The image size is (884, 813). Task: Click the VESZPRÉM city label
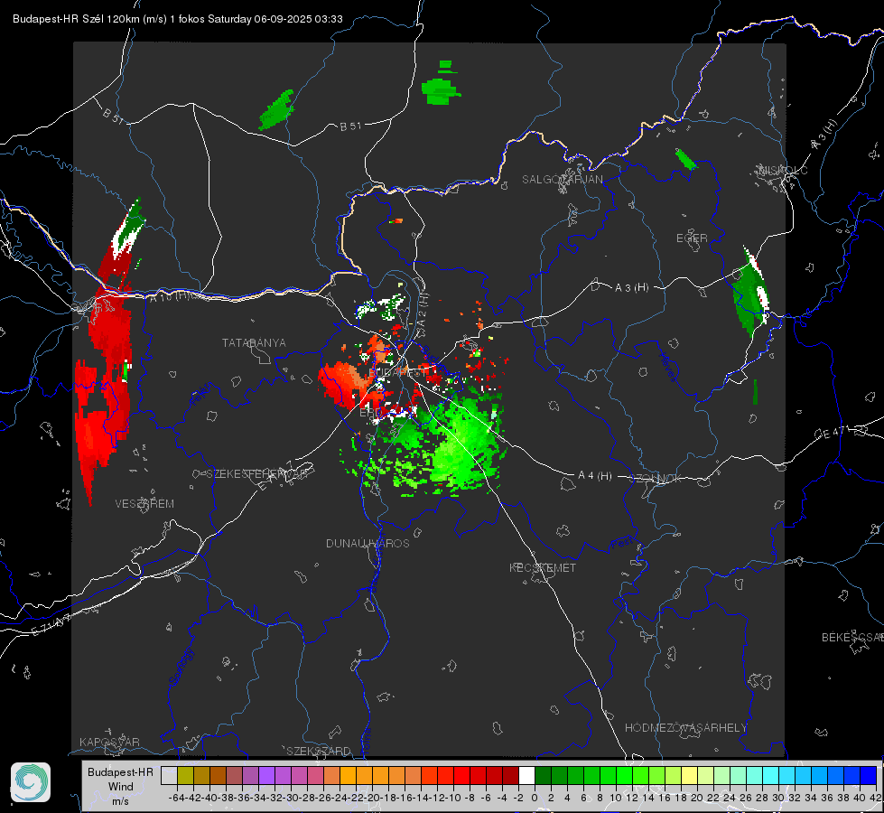tap(144, 504)
